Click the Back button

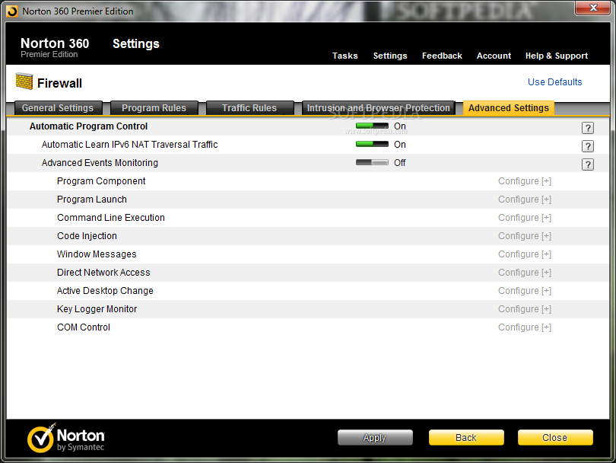[466, 437]
